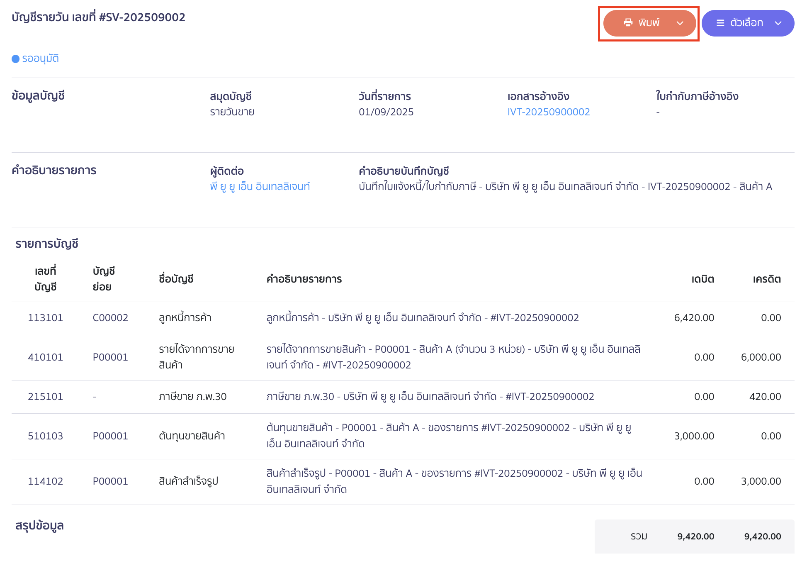Click the พิมพ์ print button label
Image resolution: width=807 pixels, height=561 pixels.
pyautogui.click(x=649, y=22)
